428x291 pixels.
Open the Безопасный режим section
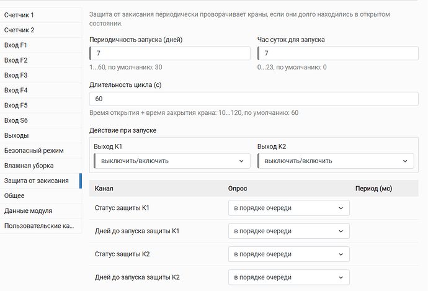tap(41, 150)
